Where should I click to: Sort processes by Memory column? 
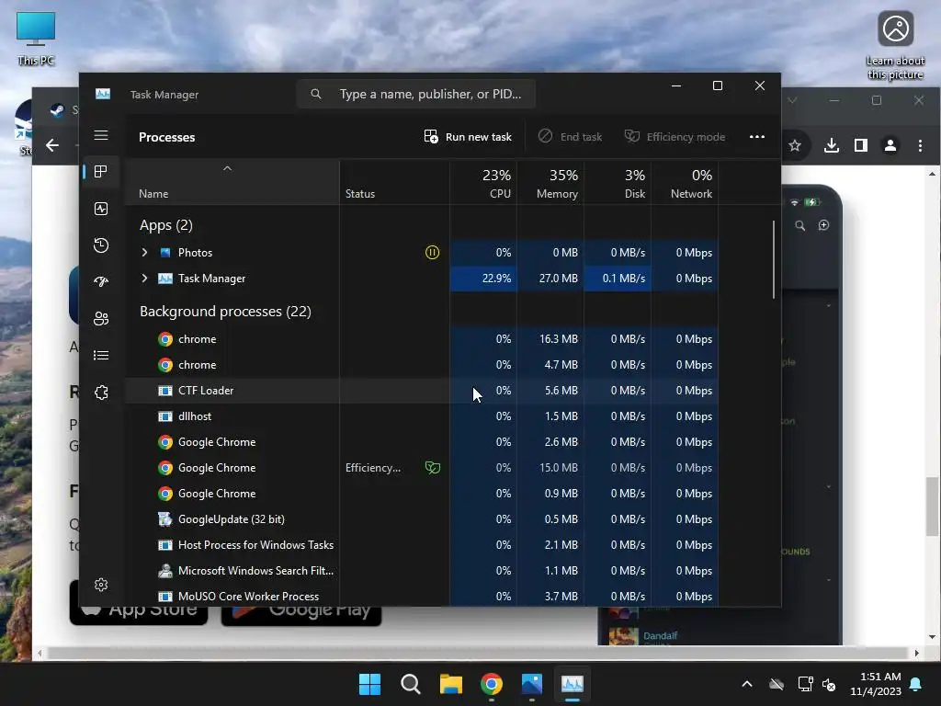[x=551, y=183]
